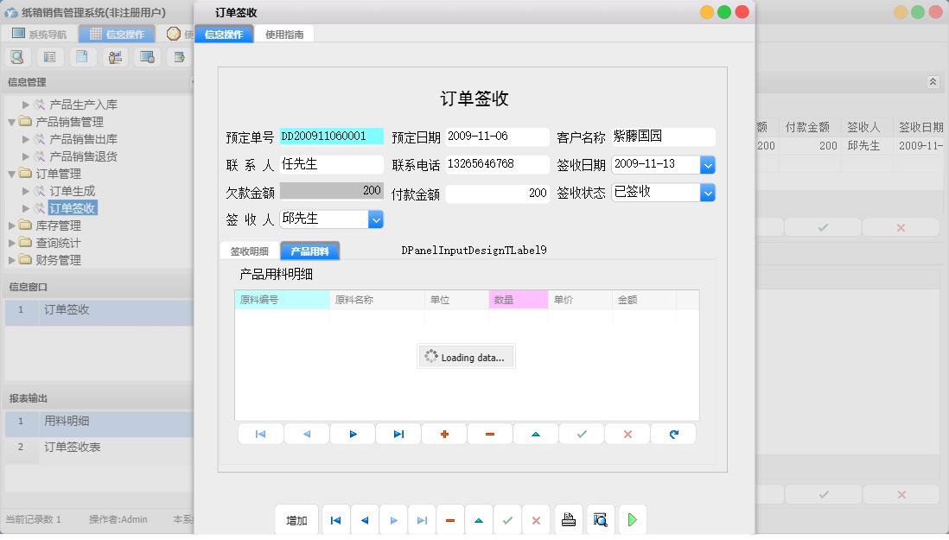Open the 签收日期 date picker dropdown

[x=708, y=163]
